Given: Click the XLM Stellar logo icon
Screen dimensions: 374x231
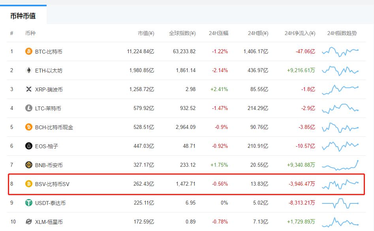Looking at the screenshot, I should click(28, 222).
